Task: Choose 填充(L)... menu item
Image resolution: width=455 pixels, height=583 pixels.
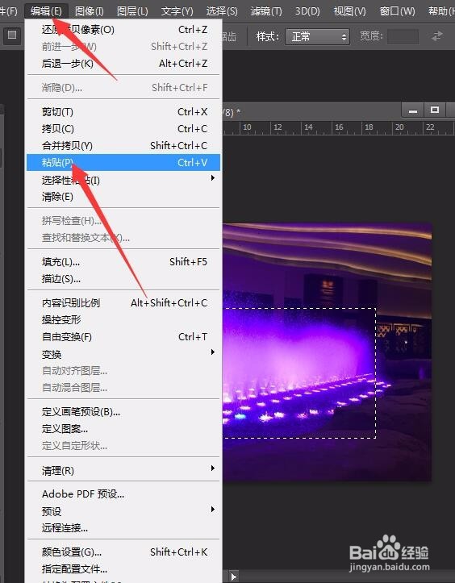Action: pyautogui.click(x=123, y=262)
